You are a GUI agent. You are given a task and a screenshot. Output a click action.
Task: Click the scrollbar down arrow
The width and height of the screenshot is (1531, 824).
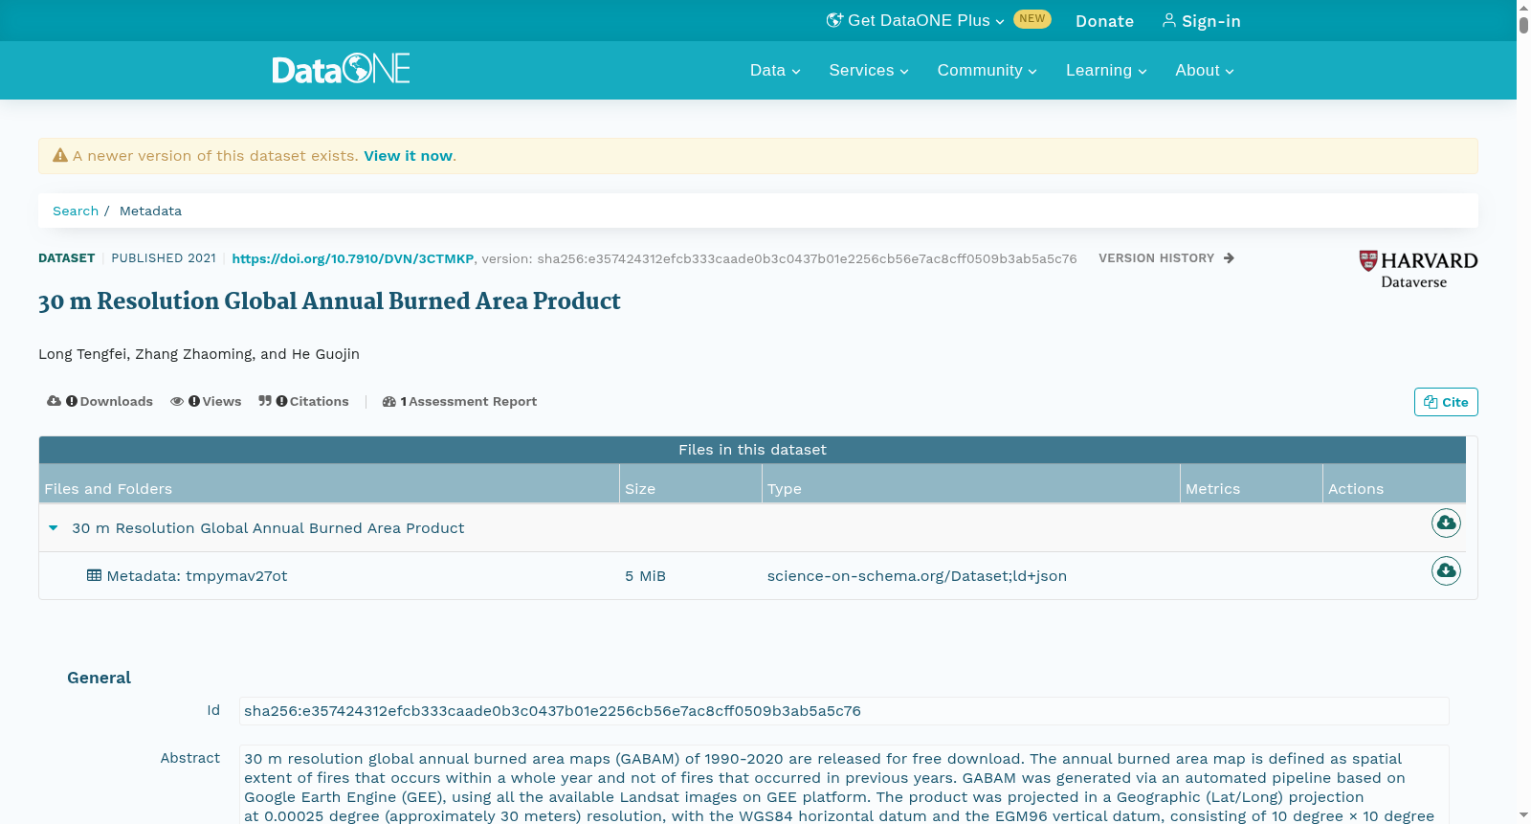[1523, 815]
